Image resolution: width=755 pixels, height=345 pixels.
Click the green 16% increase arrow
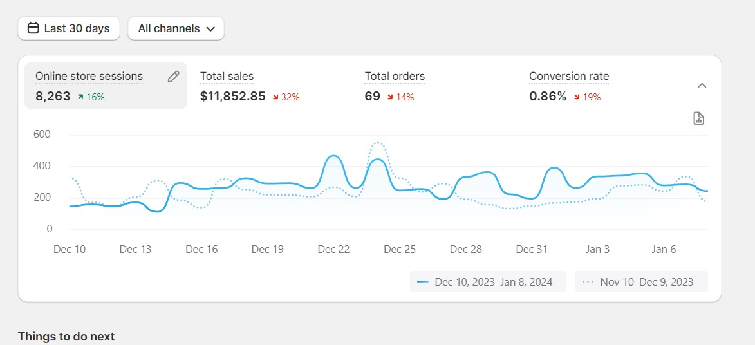80,97
